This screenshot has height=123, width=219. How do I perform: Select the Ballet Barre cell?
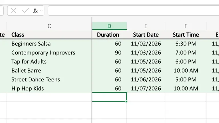pos(49,71)
